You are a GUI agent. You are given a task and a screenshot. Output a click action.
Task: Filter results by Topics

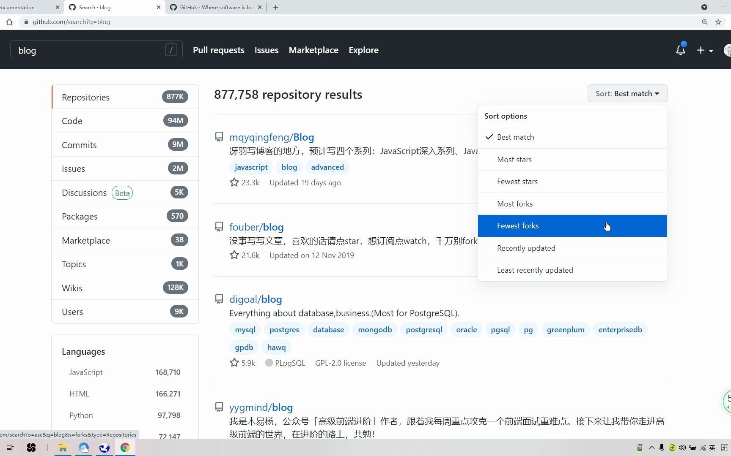coord(125,264)
